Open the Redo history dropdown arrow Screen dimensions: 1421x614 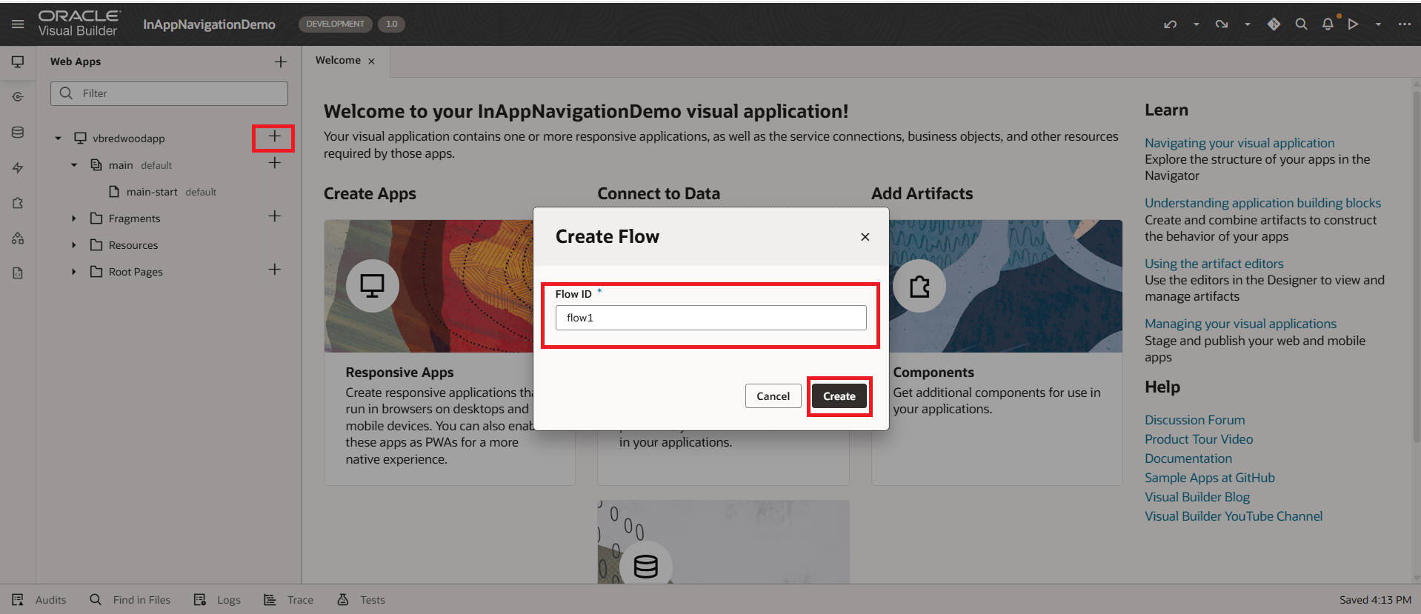click(x=1248, y=24)
